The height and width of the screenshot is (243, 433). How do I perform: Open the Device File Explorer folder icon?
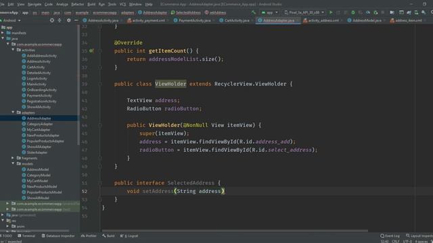392,12
